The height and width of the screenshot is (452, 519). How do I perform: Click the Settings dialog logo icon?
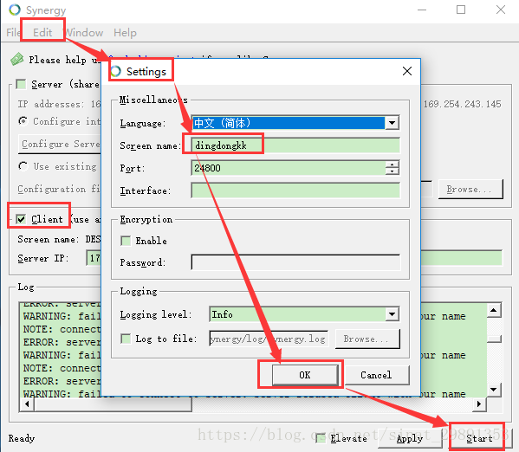tap(115, 71)
